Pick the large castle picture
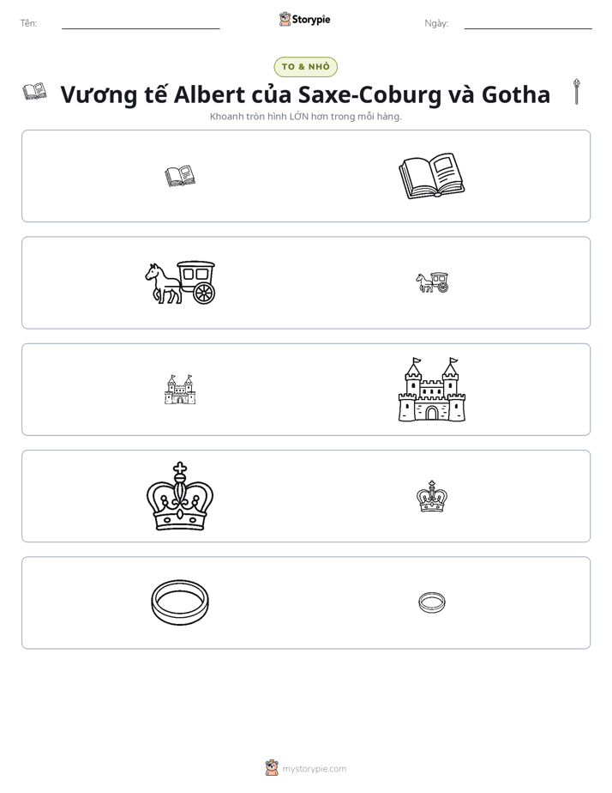This screenshot has height=793, width=612. (x=432, y=390)
